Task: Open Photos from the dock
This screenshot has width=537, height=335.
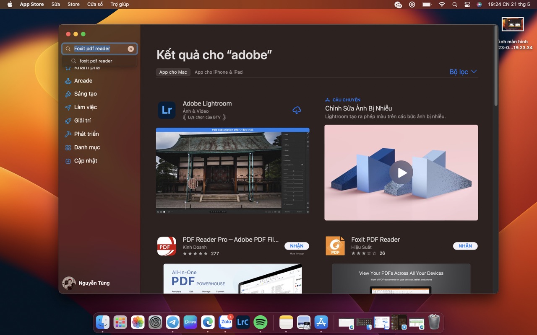Action: pos(138,322)
